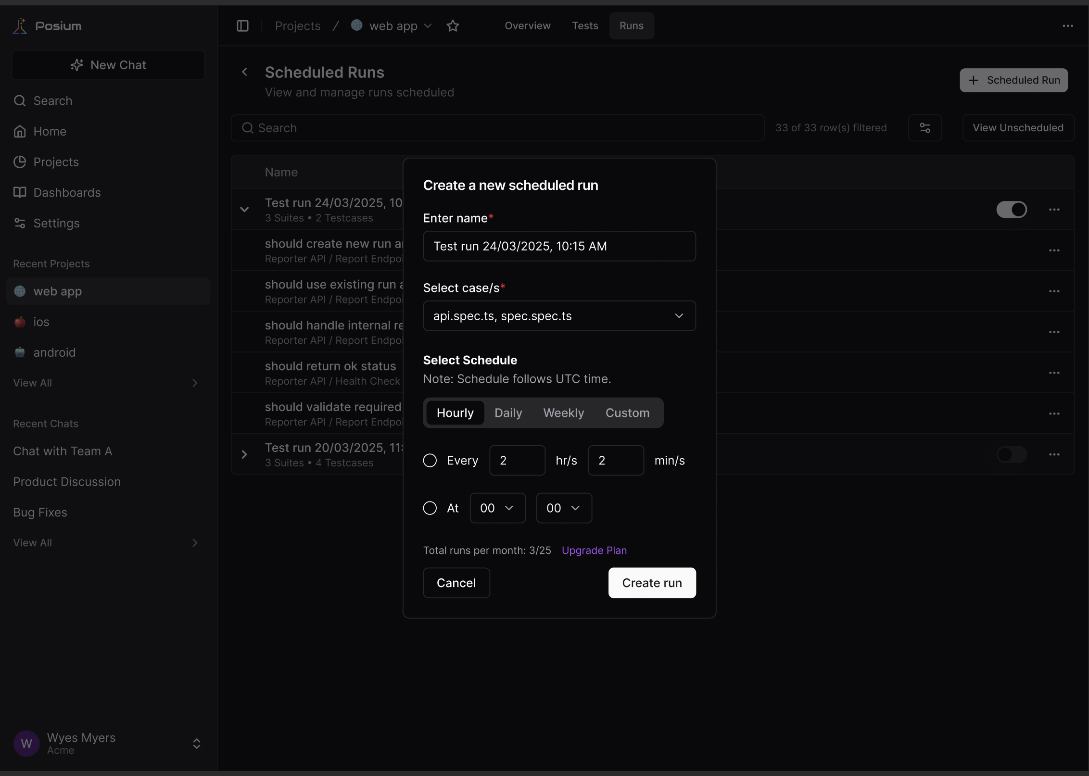Open the Product Discussion chat
The width and height of the screenshot is (1089, 776).
[x=67, y=482]
